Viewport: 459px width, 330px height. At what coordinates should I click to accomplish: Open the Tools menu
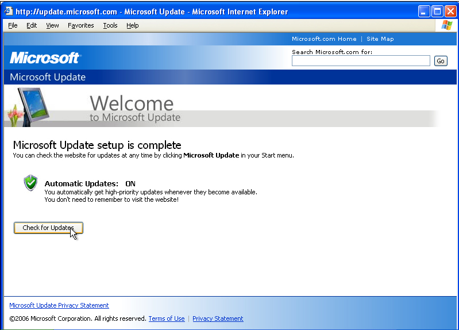pyautogui.click(x=110, y=25)
